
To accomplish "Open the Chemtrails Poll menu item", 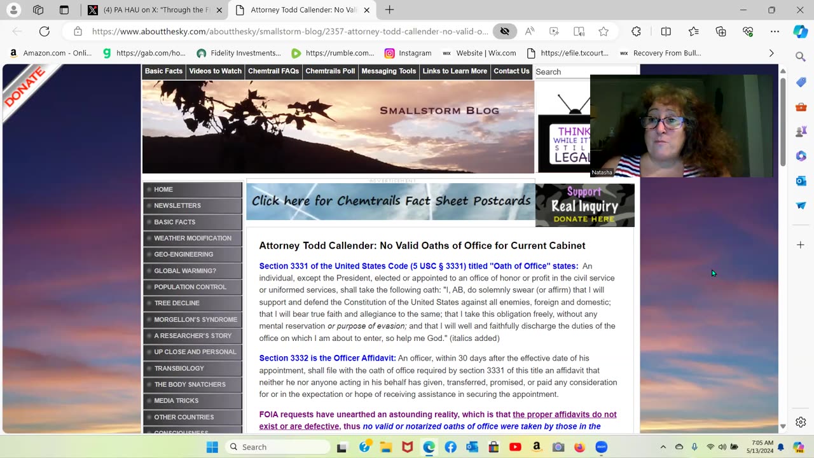I will click(x=330, y=71).
